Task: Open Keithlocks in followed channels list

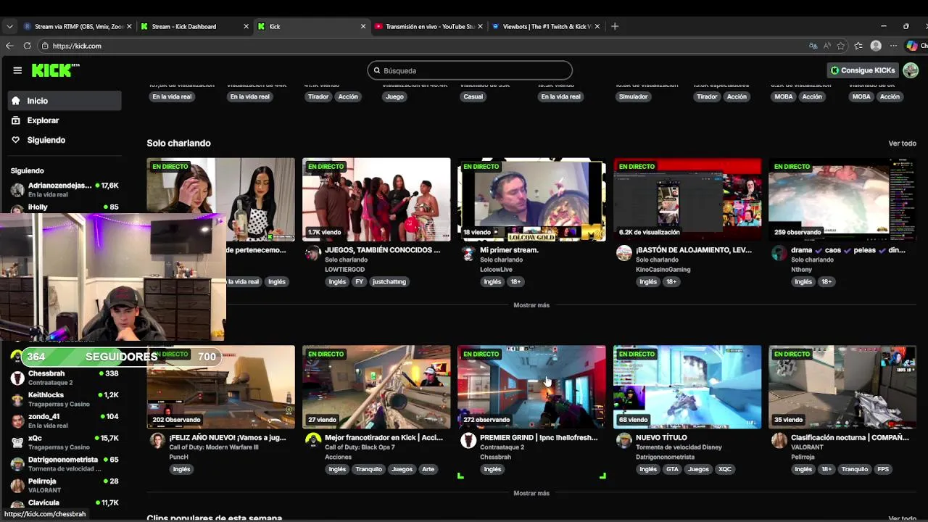Action: (65, 399)
